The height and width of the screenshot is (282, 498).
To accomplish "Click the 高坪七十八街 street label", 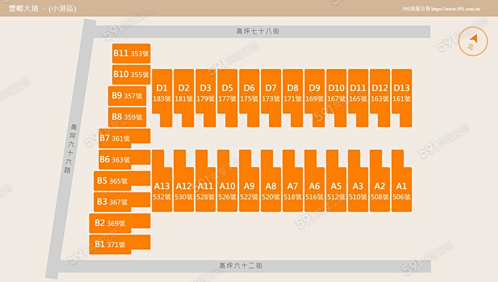I will click(x=258, y=32).
